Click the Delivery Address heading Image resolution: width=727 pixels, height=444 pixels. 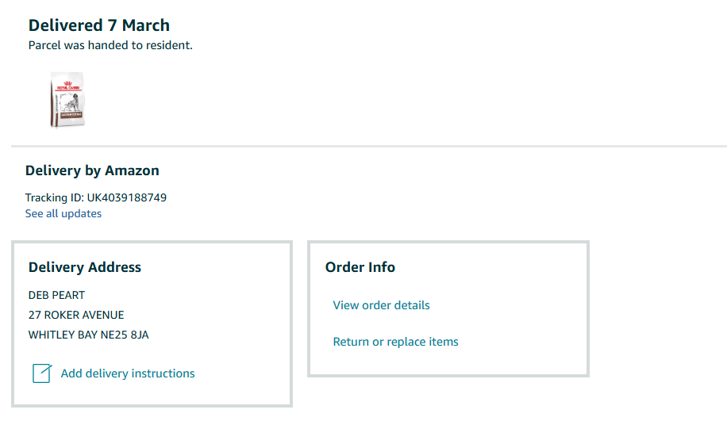(x=85, y=267)
